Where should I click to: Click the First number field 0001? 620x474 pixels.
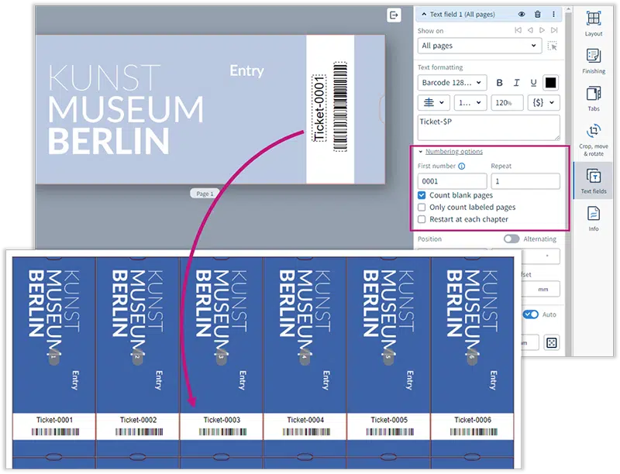452,181
